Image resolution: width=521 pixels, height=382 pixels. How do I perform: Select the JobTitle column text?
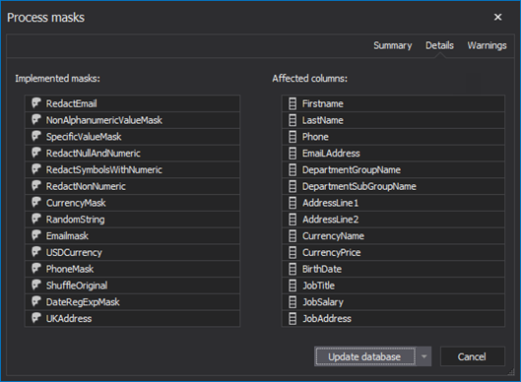click(x=318, y=286)
